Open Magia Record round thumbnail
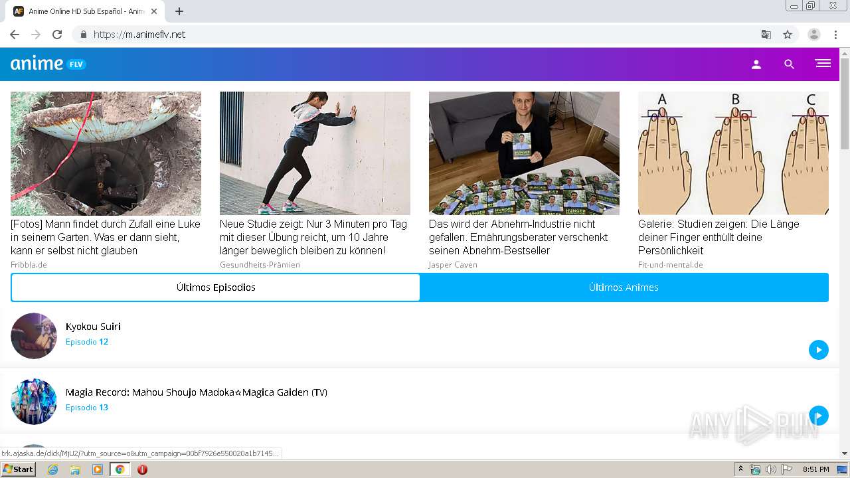Viewport: 850px width, 478px height. coord(34,402)
